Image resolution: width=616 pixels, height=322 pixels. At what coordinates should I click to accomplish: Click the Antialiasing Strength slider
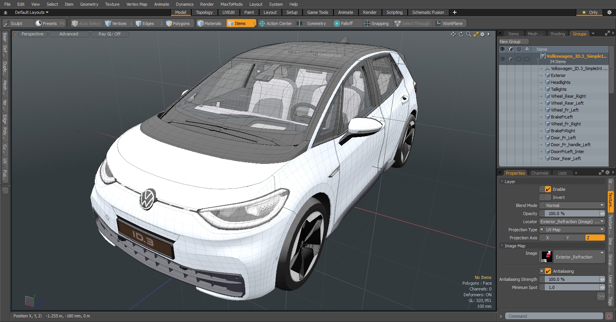(572, 279)
